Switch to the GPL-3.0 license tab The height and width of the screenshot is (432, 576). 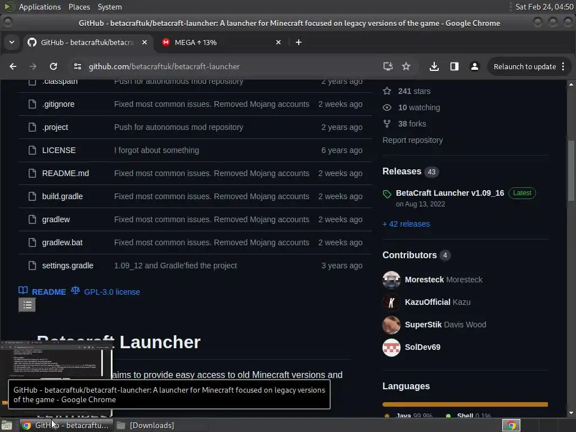(x=105, y=292)
